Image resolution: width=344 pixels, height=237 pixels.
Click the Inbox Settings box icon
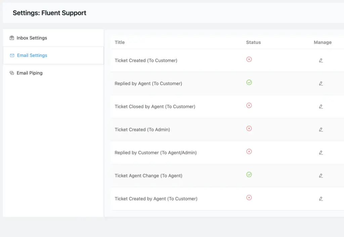12,38
